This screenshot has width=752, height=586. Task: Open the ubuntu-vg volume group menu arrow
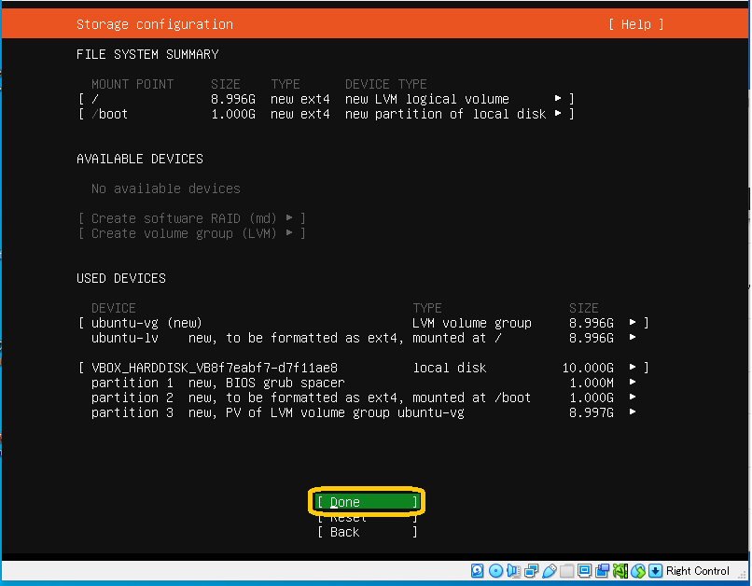[634, 323]
